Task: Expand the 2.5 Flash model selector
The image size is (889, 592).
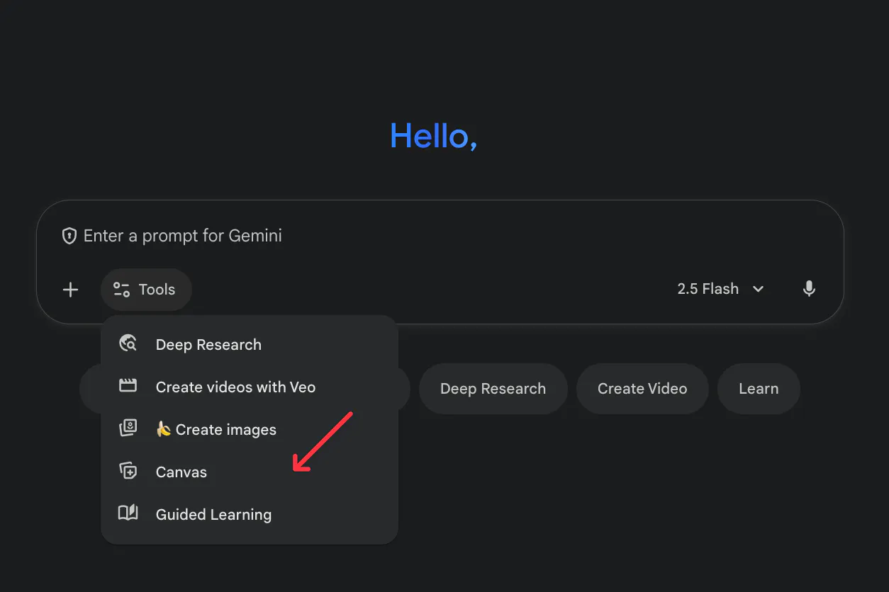Action: [720, 289]
